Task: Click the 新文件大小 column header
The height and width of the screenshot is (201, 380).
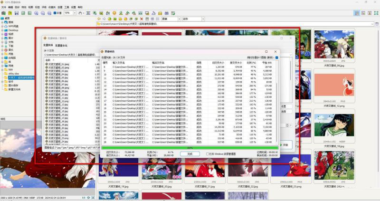Action: pyautogui.click(x=236, y=63)
